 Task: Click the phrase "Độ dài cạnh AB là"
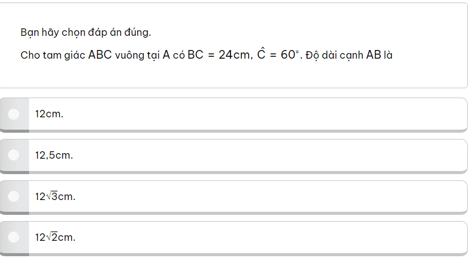(x=349, y=55)
